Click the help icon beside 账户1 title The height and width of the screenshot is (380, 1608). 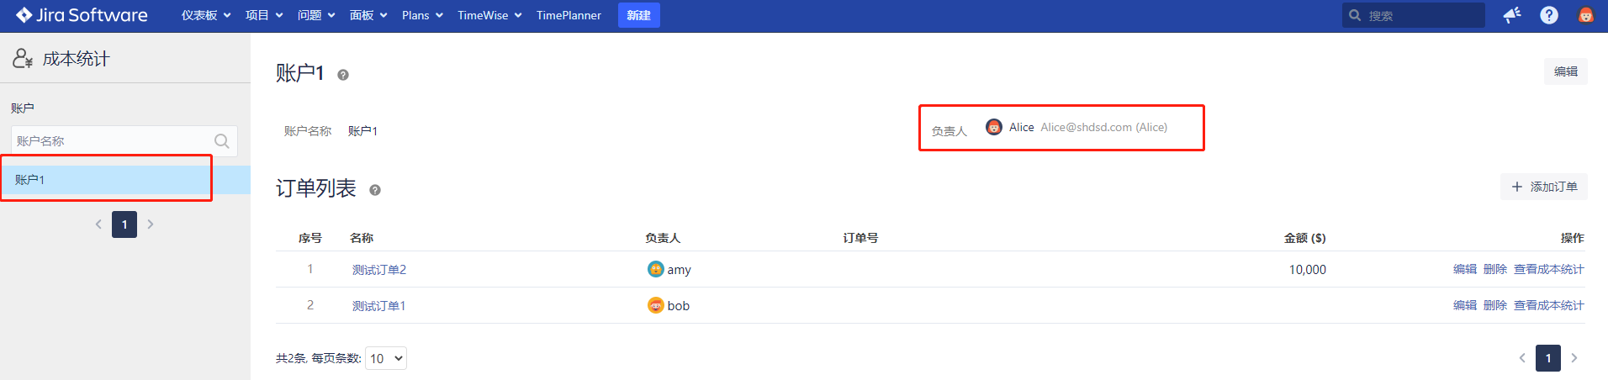[x=343, y=75]
